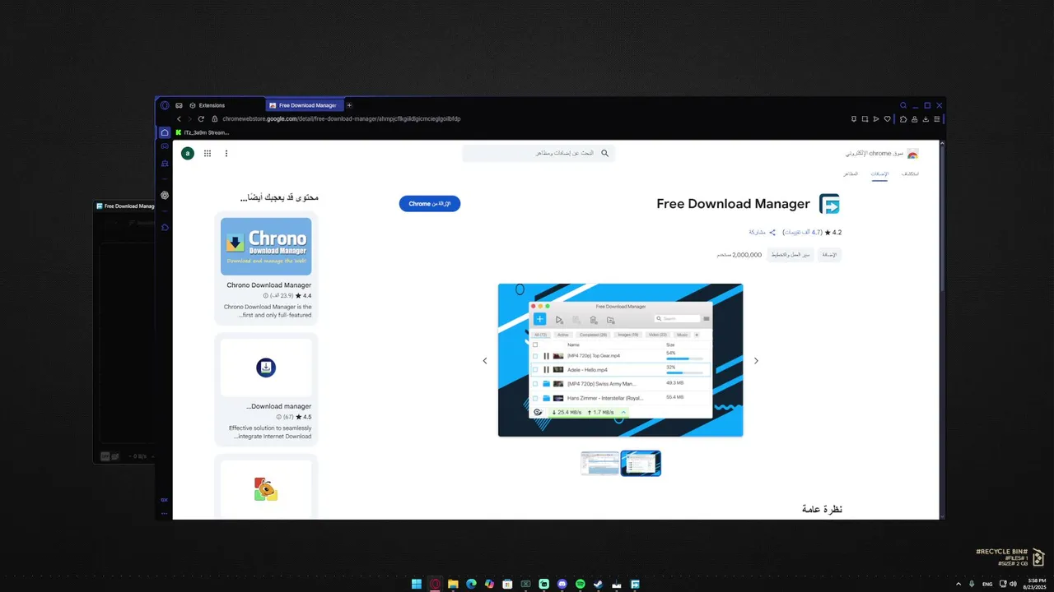Click the workflow and planning category chip

coord(790,255)
